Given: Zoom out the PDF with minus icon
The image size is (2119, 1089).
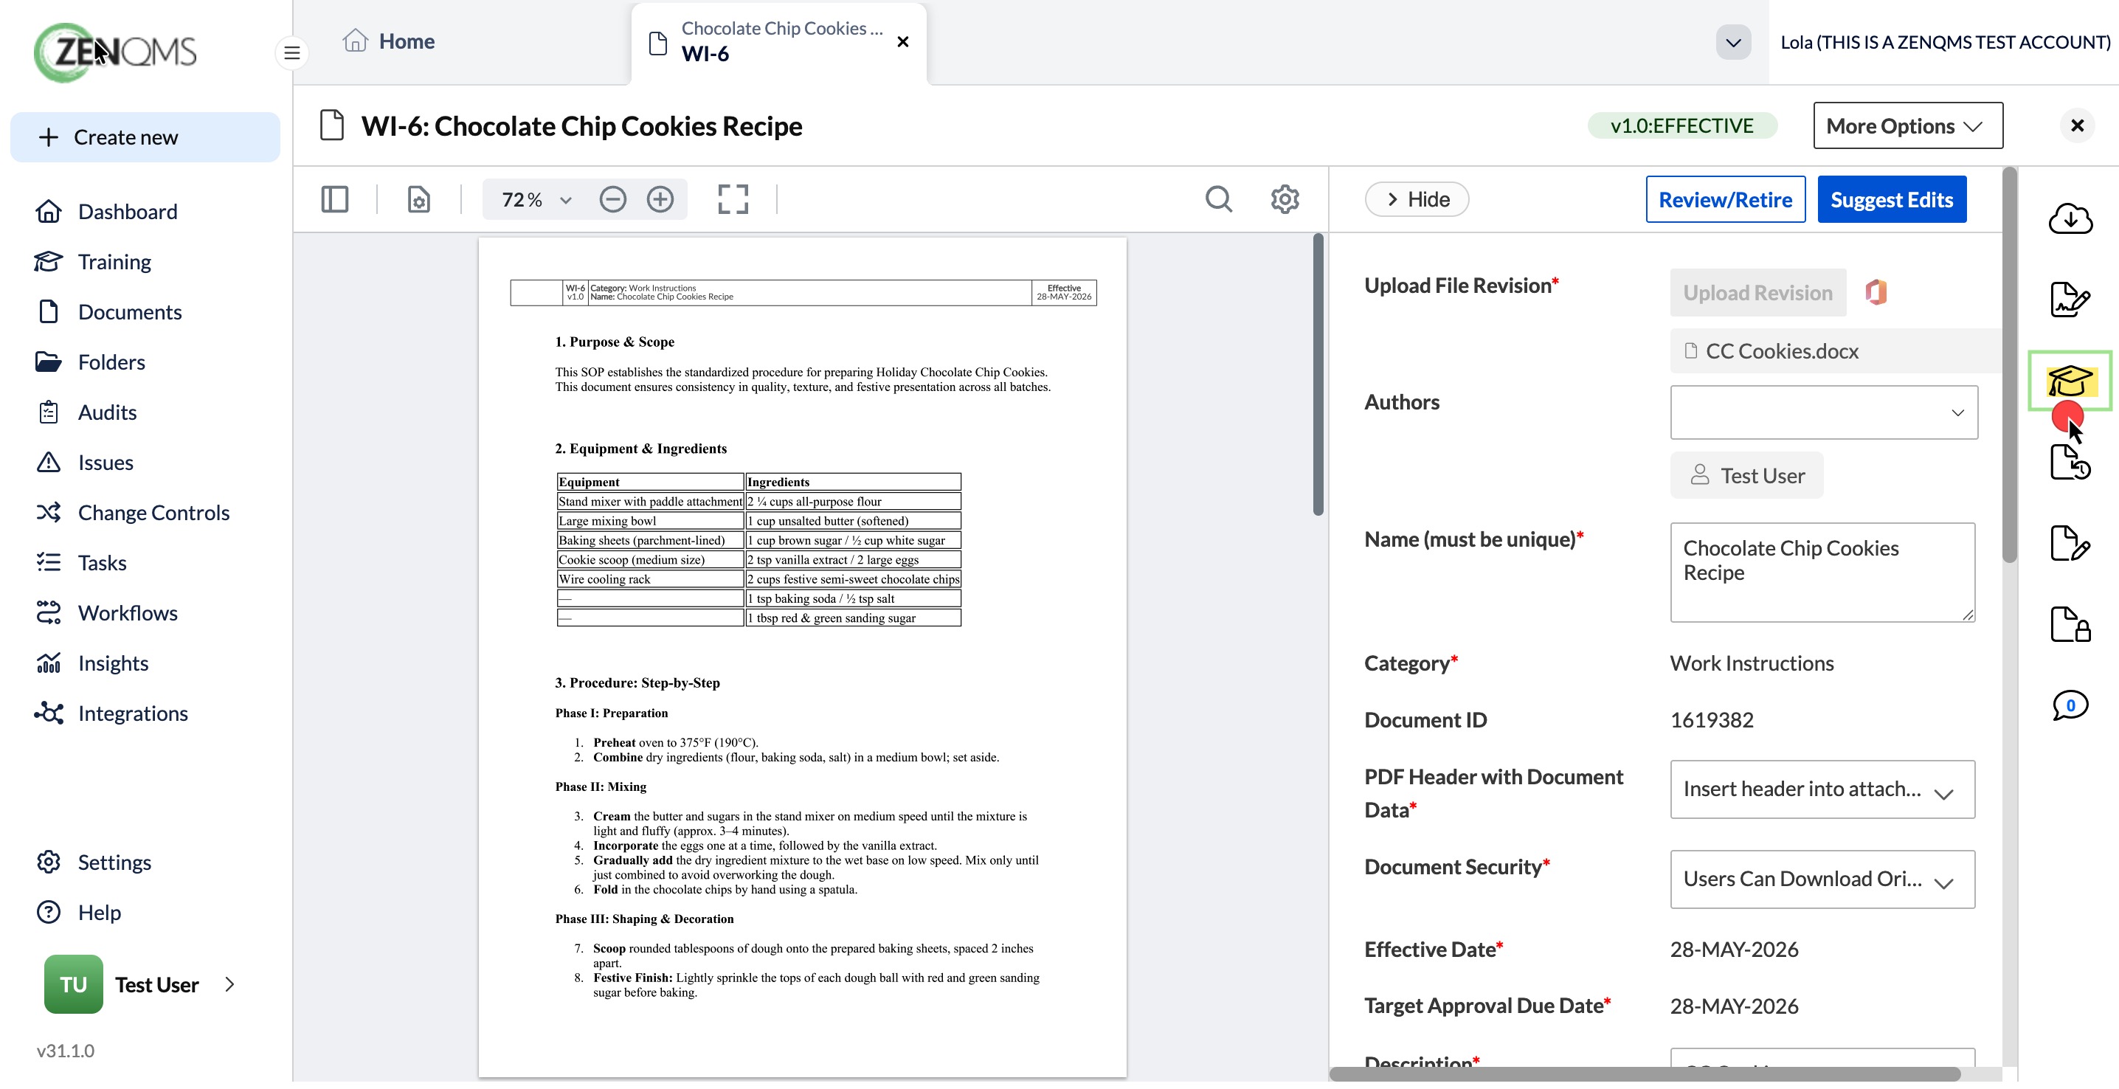Looking at the screenshot, I should [613, 199].
